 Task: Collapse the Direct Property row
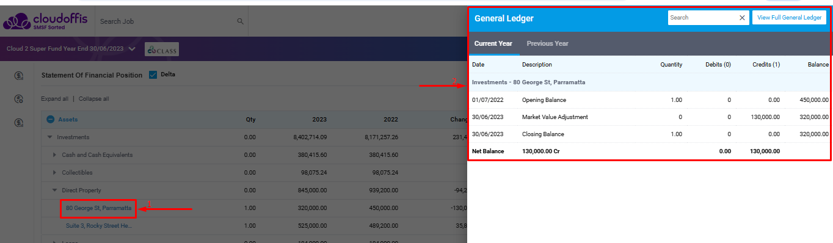pyautogui.click(x=55, y=190)
